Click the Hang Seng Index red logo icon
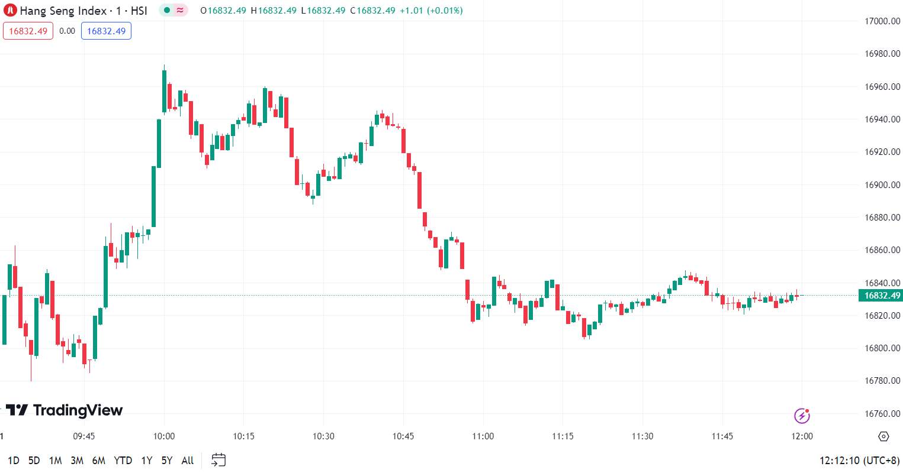 [10, 11]
